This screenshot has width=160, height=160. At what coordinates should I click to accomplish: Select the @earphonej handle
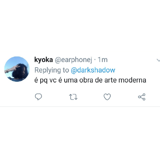tap(73, 60)
